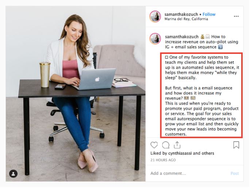View the Marina del Rey, California location
250x188 pixels.
[186, 19]
